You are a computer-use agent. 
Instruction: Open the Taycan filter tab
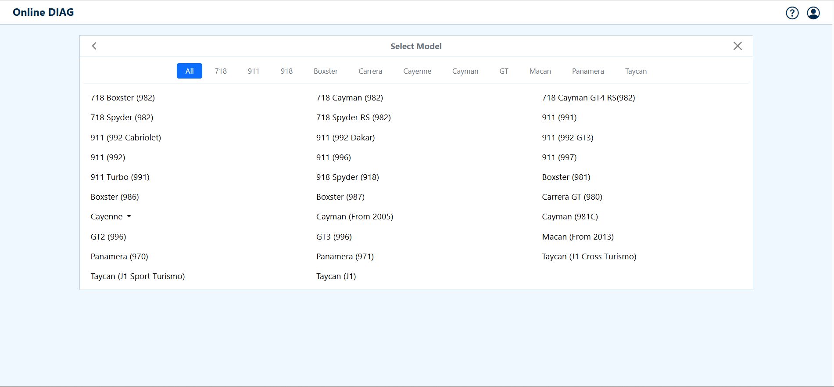(x=635, y=71)
